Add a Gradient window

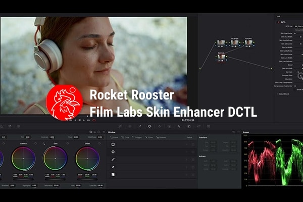pyautogui.click(x=162, y=137)
